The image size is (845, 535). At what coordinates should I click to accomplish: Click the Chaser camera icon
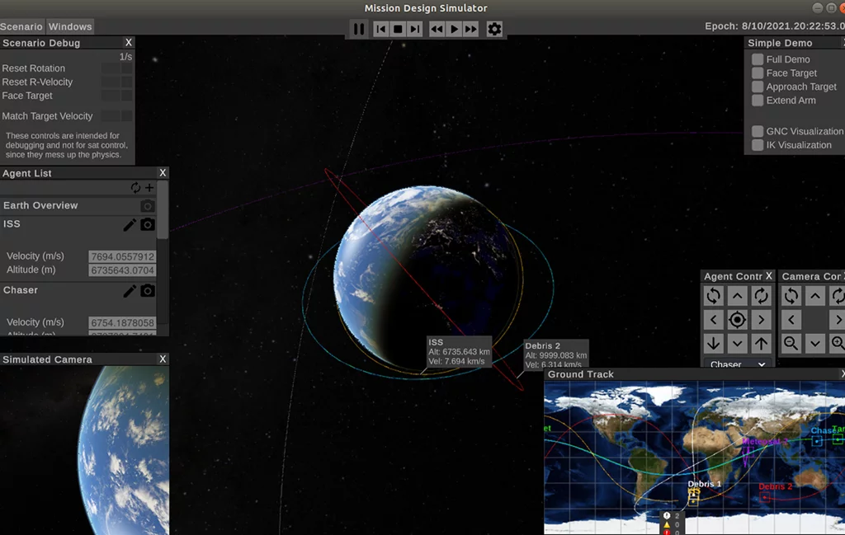point(147,291)
